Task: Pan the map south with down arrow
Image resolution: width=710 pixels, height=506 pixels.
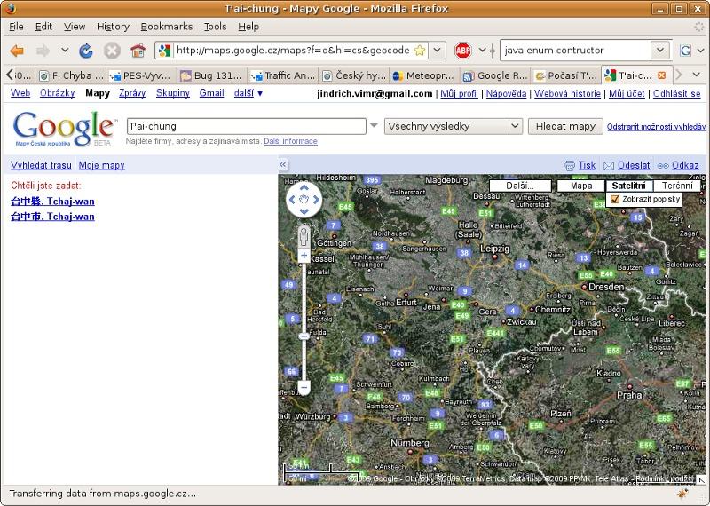Action: pyautogui.click(x=304, y=211)
